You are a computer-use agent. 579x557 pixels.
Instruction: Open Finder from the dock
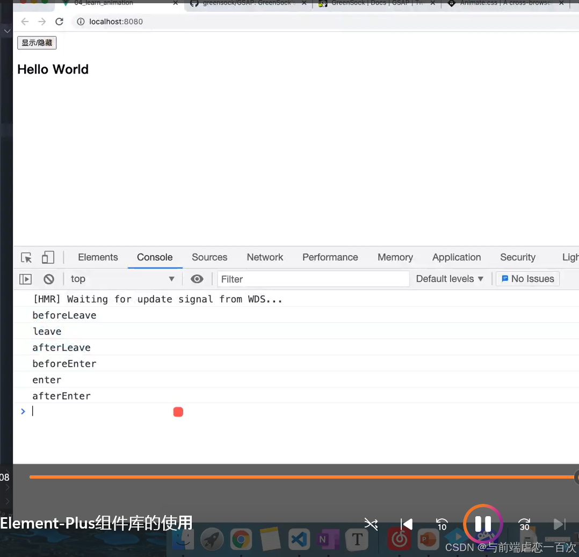pos(183,540)
